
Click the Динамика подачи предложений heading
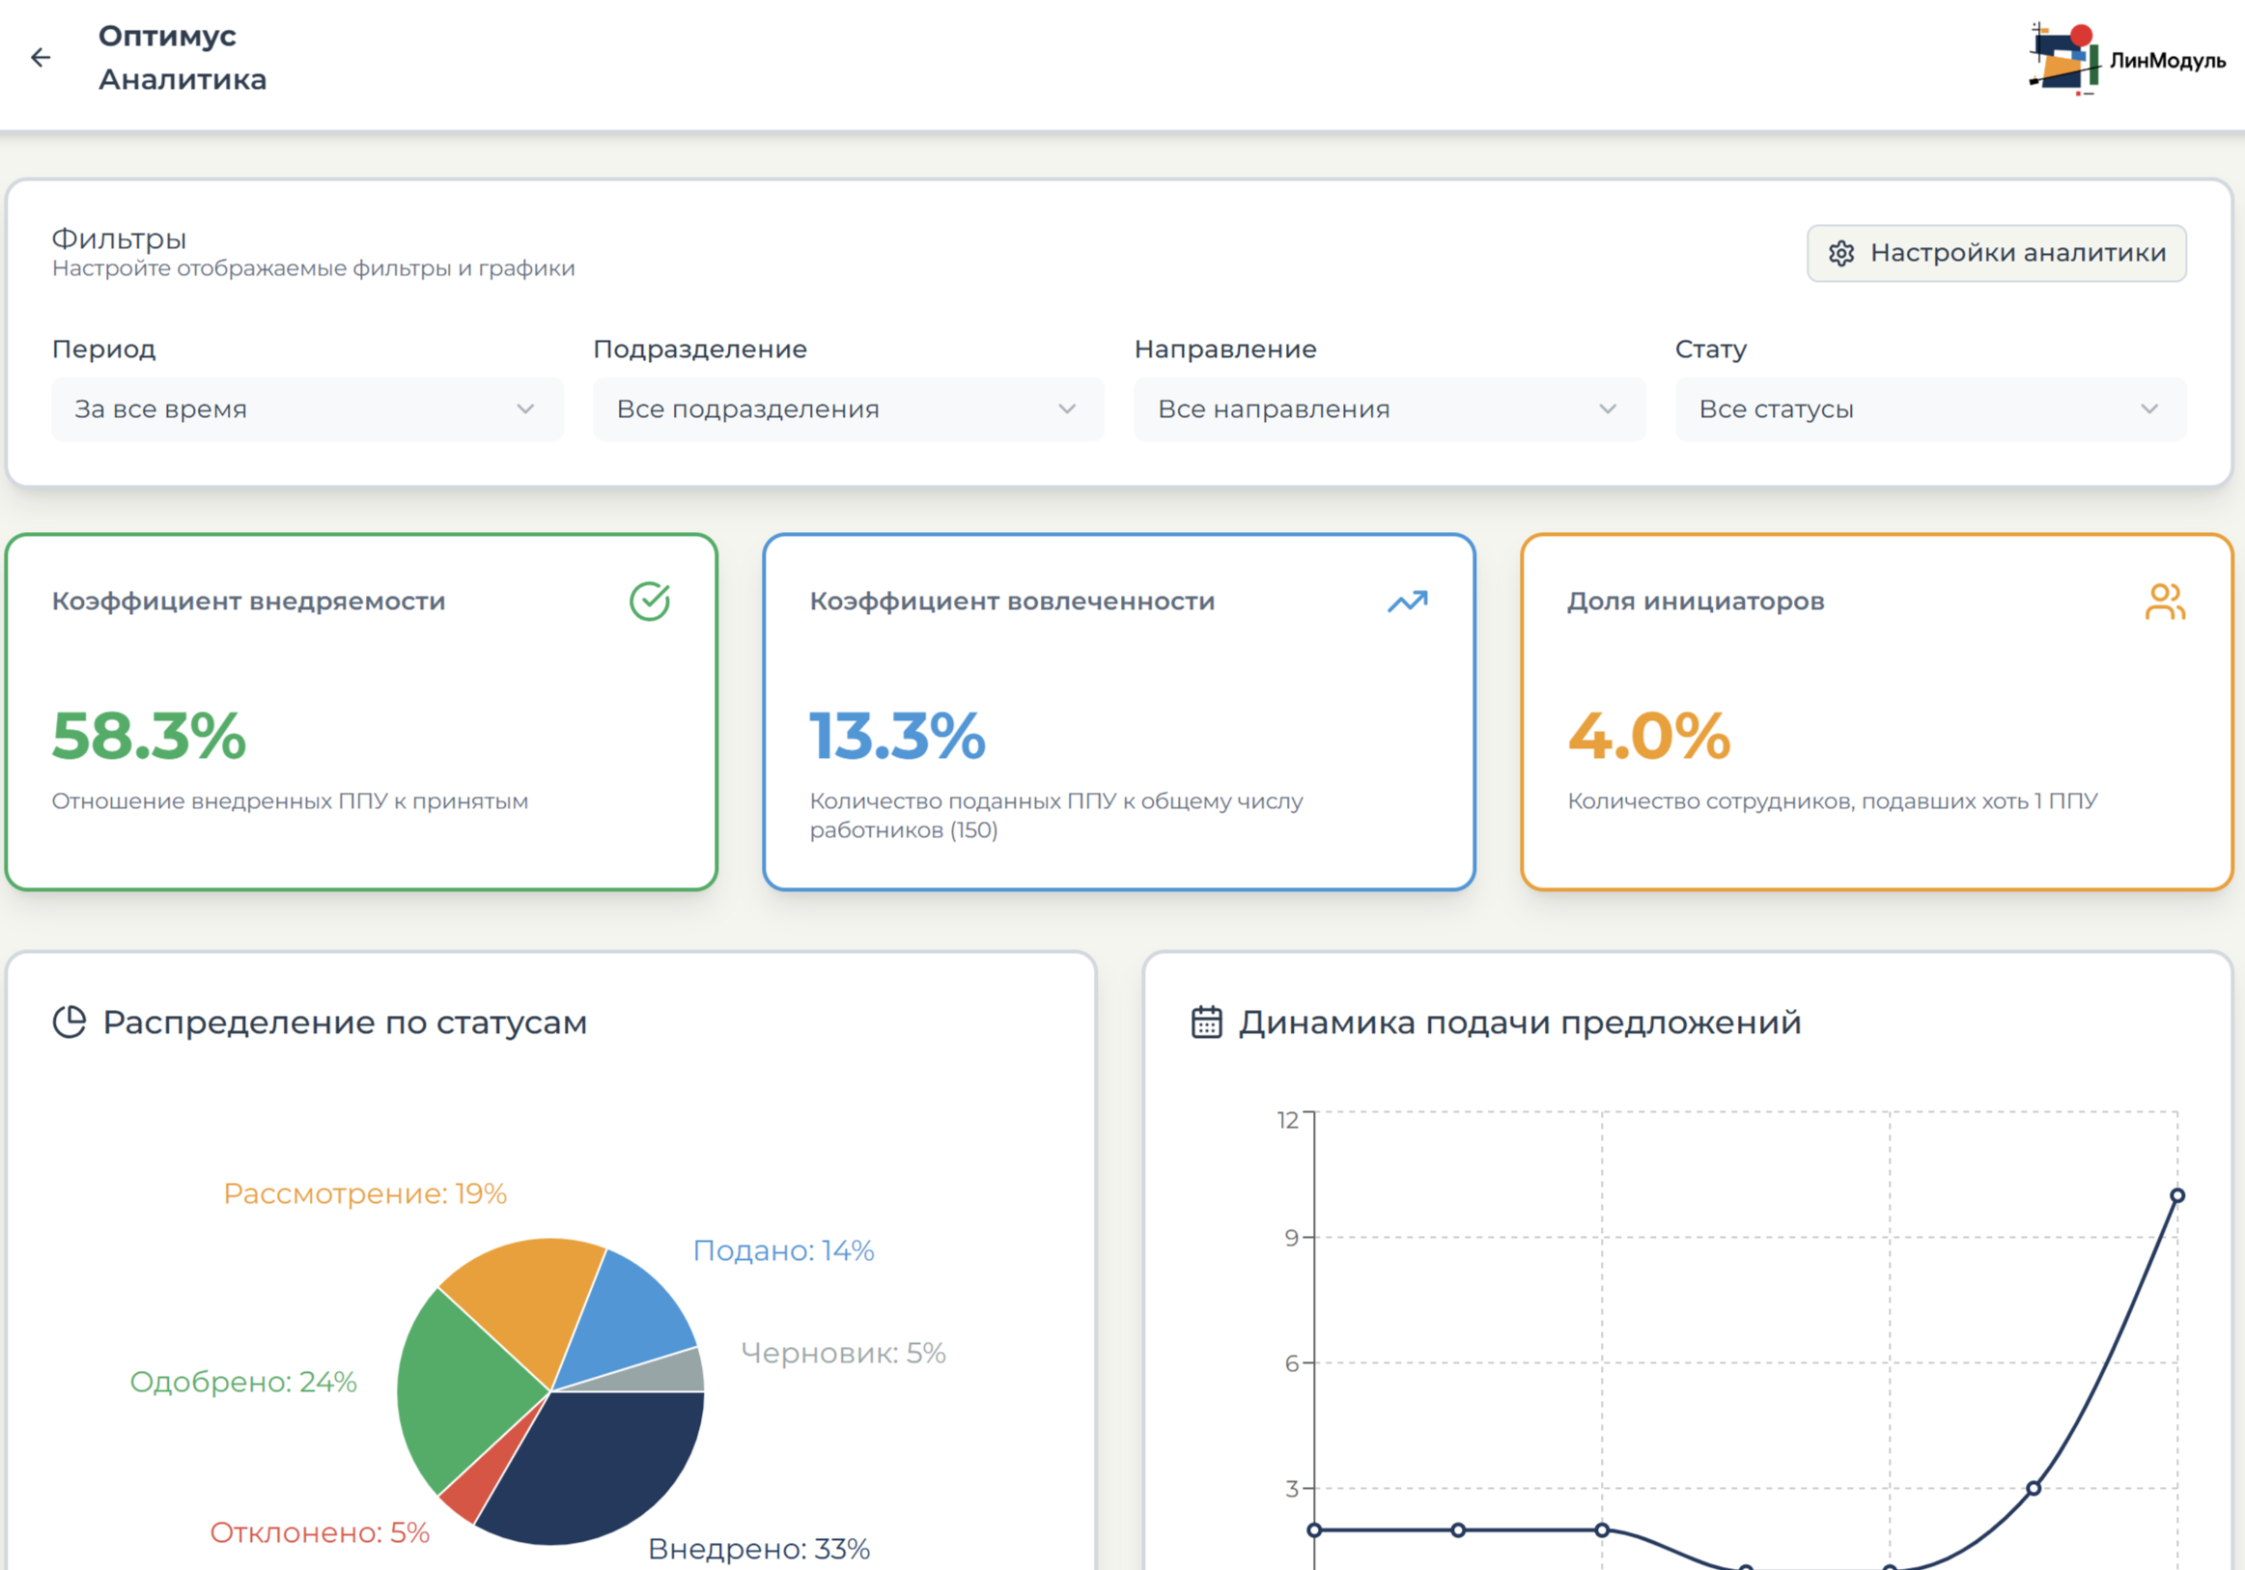(1520, 1022)
